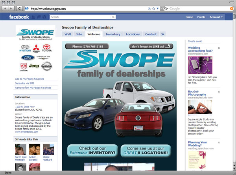Click the don't forget to LIKE us banner
The image size is (236, 175).
pyautogui.click(x=151, y=46)
